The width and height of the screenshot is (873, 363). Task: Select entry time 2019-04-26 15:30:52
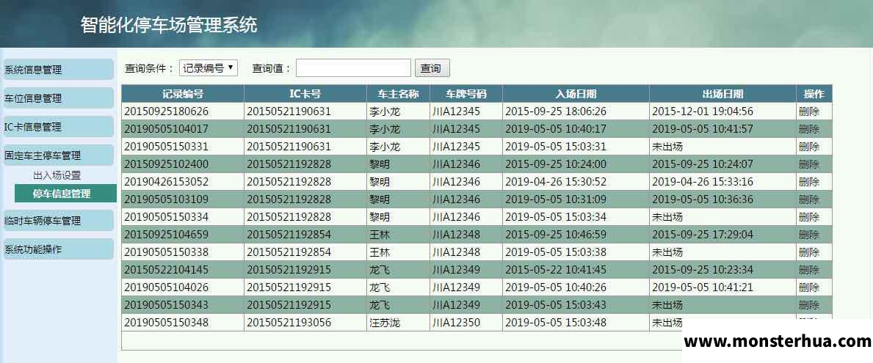tap(556, 182)
